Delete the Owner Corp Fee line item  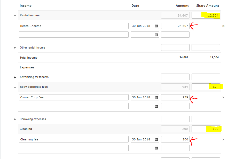pyautogui.click(x=223, y=97)
